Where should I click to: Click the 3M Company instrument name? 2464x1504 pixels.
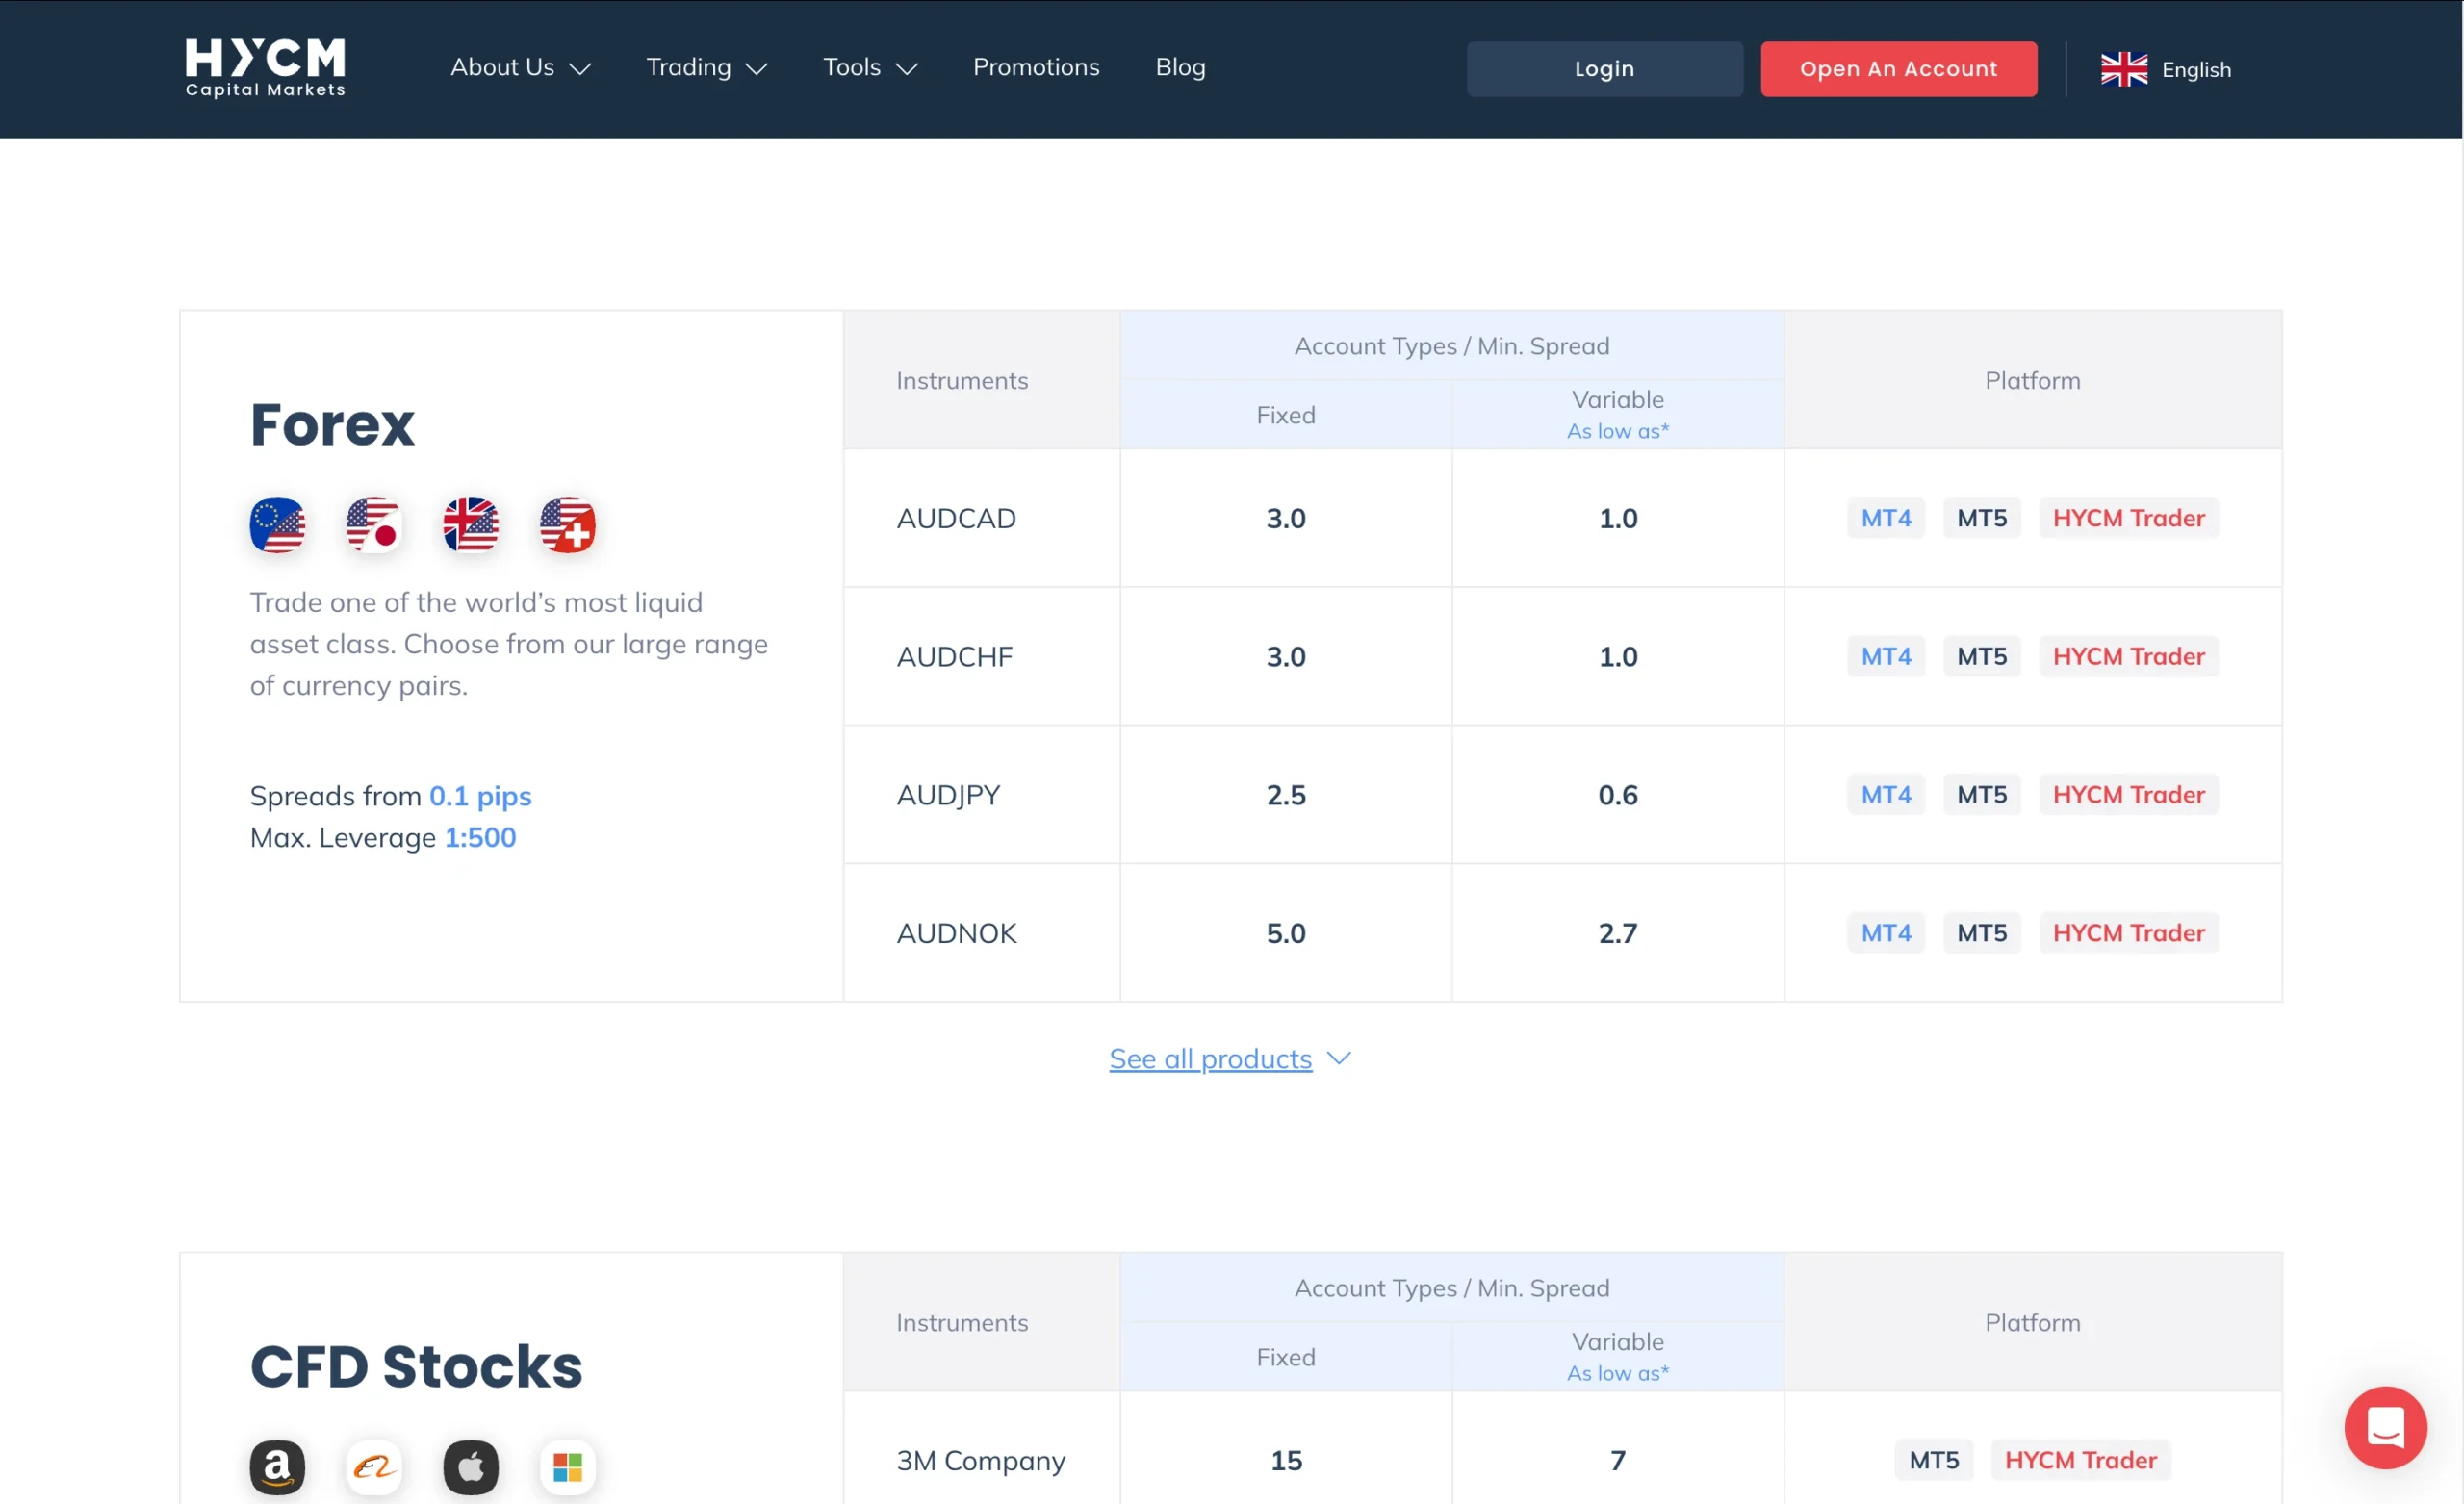pyautogui.click(x=980, y=1460)
